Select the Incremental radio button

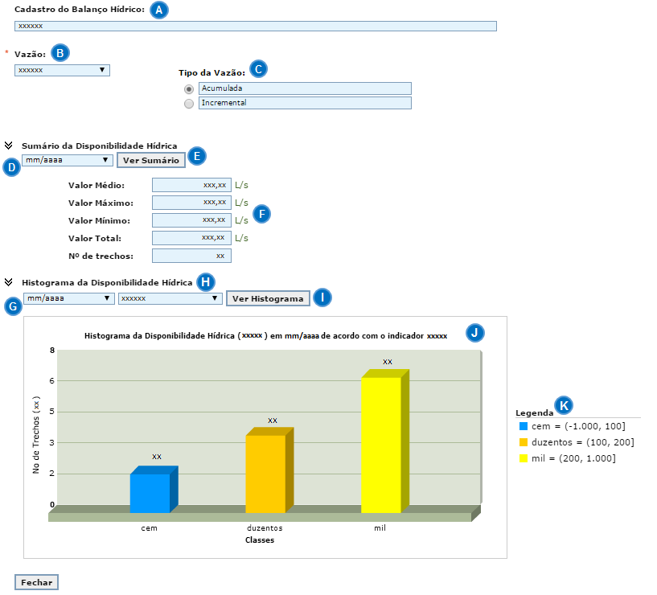189,103
